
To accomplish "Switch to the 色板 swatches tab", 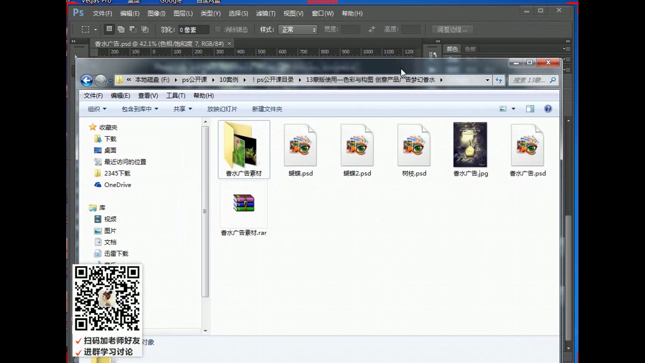I will (x=470, y=49).
